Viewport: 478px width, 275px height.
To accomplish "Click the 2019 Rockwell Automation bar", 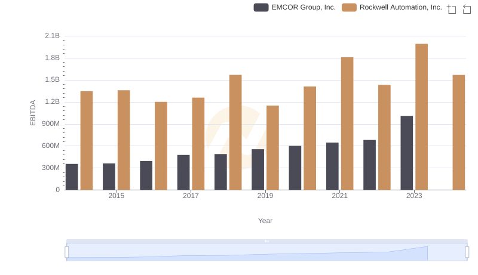I will coord(272,148).
